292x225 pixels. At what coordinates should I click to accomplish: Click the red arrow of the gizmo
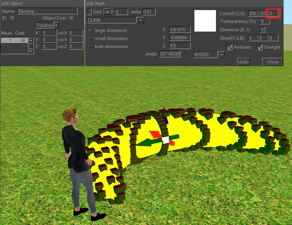(x=155, y=134)
